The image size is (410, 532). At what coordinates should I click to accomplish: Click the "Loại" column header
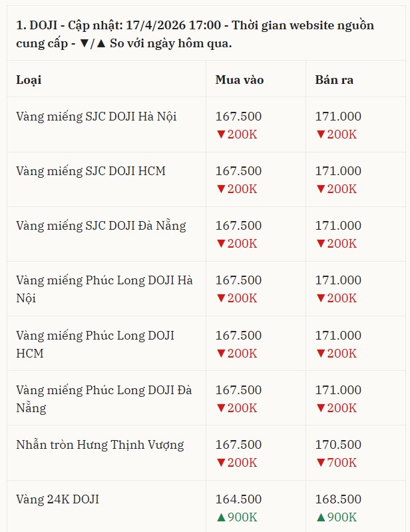29,80
